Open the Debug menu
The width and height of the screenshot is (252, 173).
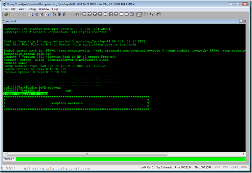pyautogui.click(x=31, y=9)
